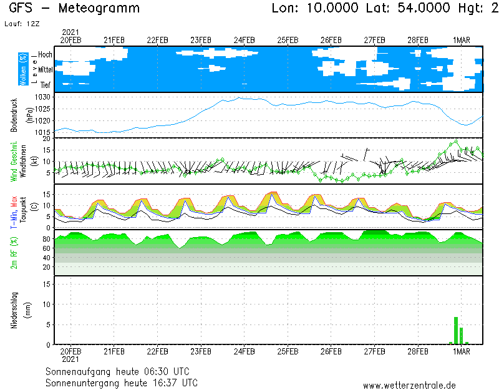
Task: Click the Lon: 10.0000 coordinate text
Action: click(316, 8)
